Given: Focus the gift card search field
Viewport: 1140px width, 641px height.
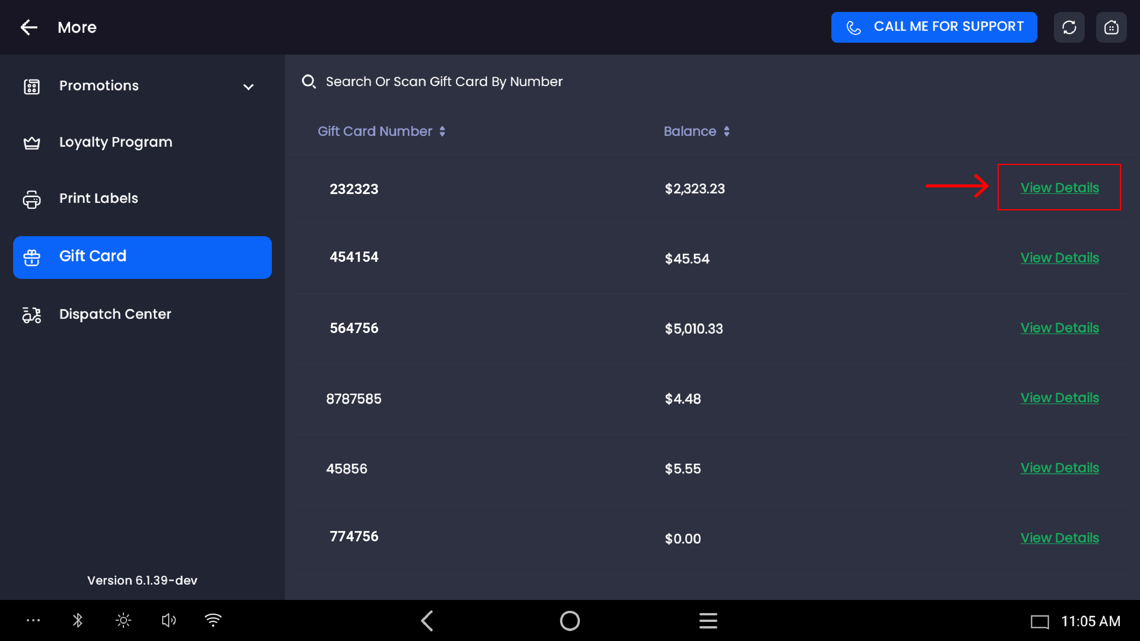Looking at the screenshot, I should pos(708,81).
